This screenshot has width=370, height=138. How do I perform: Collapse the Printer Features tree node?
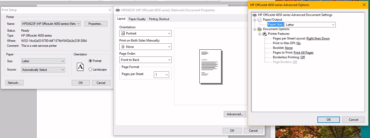pos(260,34)
